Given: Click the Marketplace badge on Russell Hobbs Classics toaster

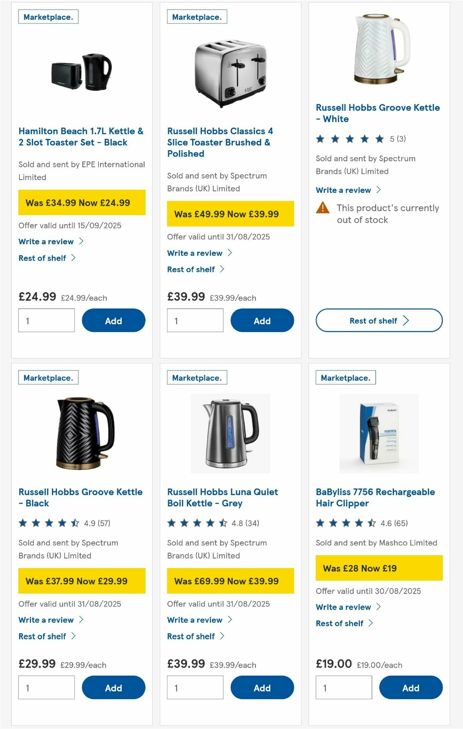Looking at the screenshot, I should pos(196,16).
